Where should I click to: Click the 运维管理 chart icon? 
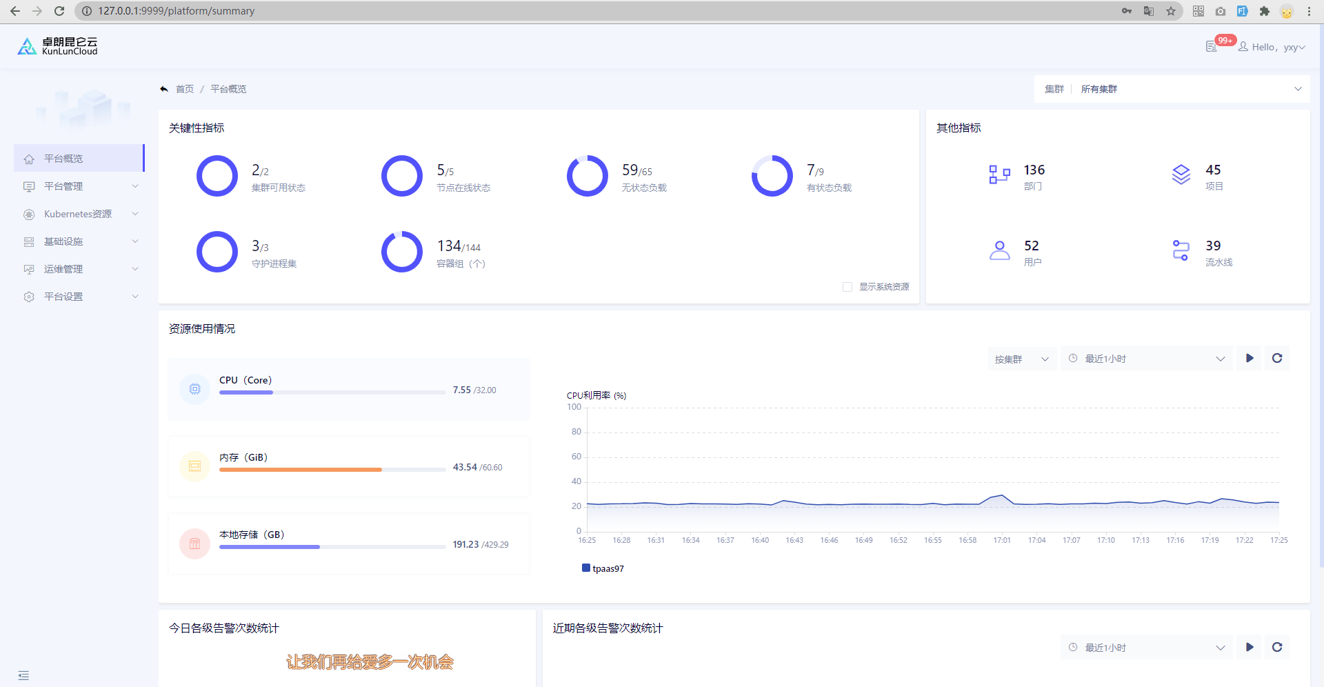[x=29, y=270]
